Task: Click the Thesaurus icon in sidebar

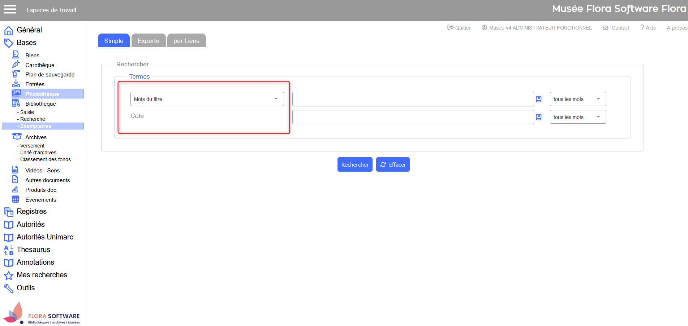Action: coord(9,250)
